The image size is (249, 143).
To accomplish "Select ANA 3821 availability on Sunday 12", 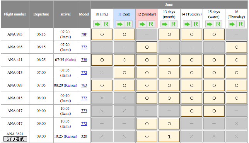I will click(x=147, y=136).
